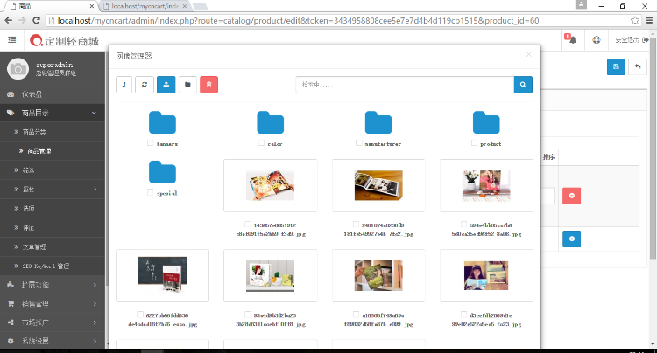Switch to the second browser tab localhost/mycncart

coord(145,6)
